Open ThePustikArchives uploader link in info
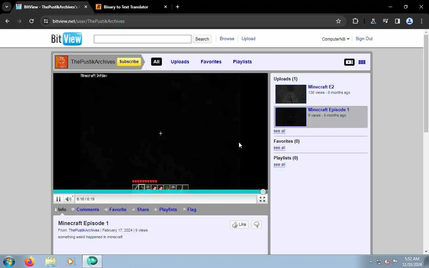Screen dimensions: 429x268 84,230
